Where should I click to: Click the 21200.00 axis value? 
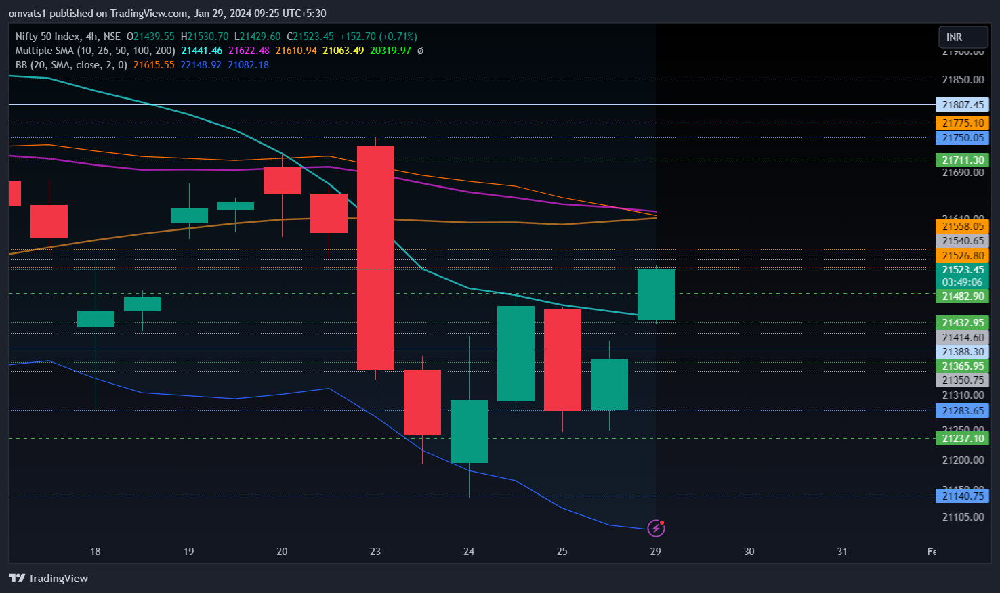pyautogui.click(x=963, y=460)
